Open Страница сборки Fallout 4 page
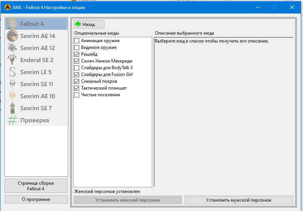303x211 pixels. pos(36,186)
